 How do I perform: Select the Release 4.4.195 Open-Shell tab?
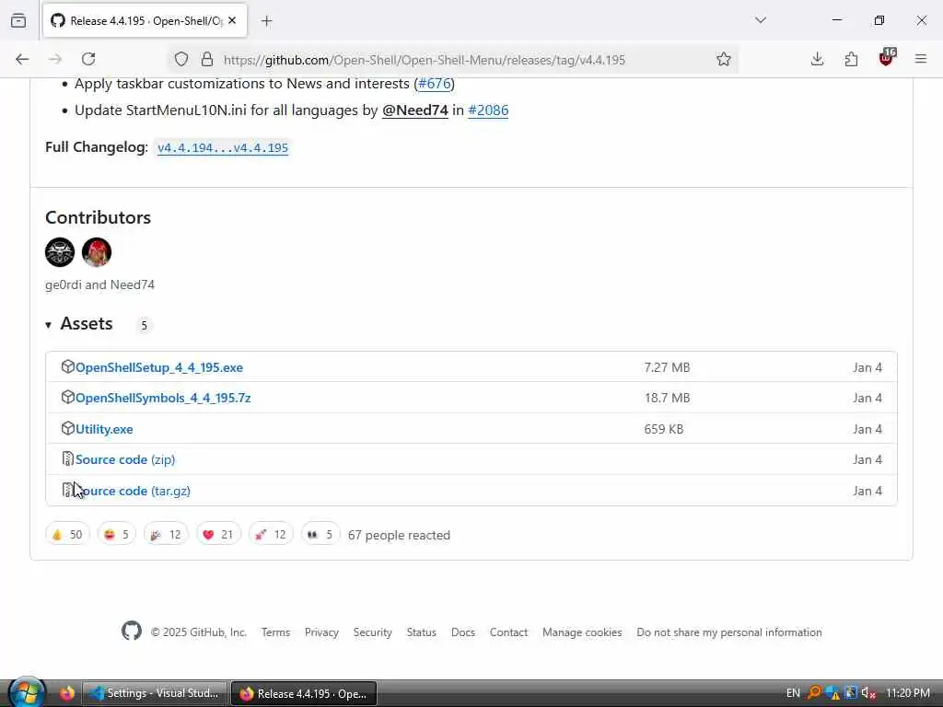pyautogui.click(x=145, y=21)
